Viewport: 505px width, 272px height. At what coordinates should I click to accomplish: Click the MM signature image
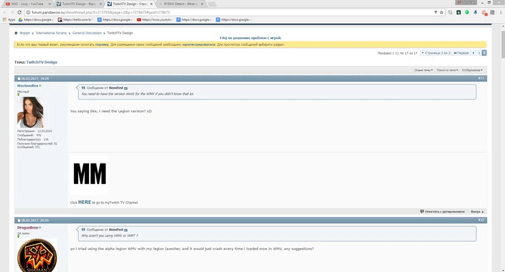[x=89, y=175]
